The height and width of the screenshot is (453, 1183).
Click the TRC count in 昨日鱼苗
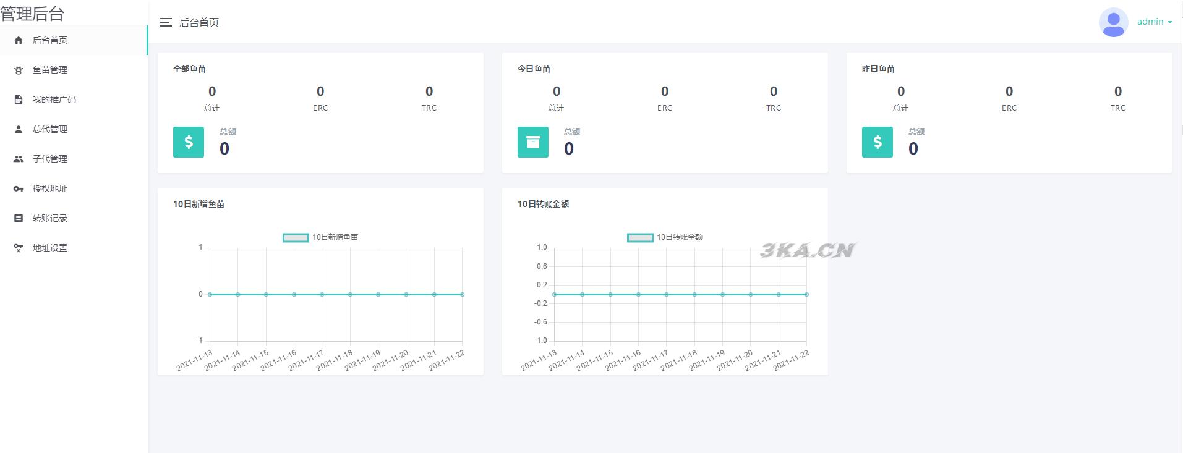[1118, 91]
